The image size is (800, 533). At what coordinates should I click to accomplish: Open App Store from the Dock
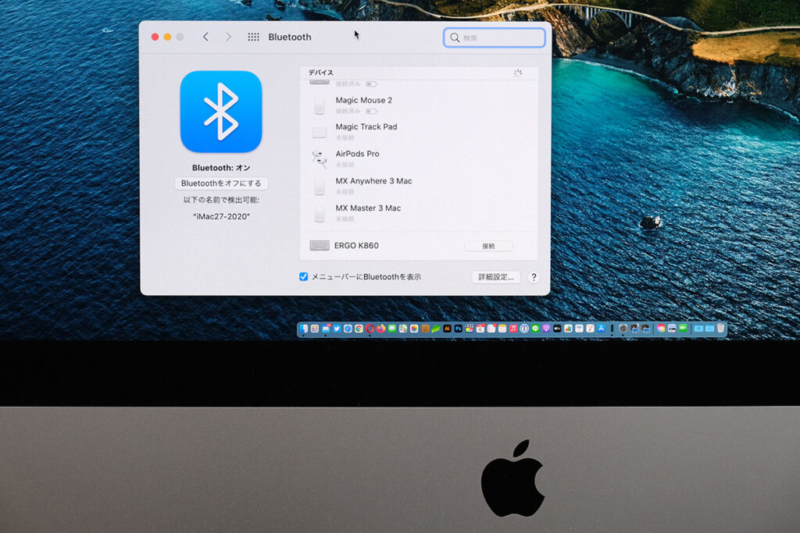601,329
